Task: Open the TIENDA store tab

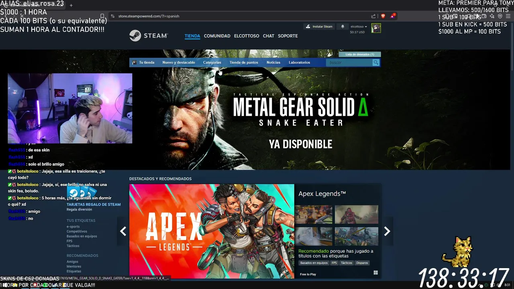Action: point(192,36)
